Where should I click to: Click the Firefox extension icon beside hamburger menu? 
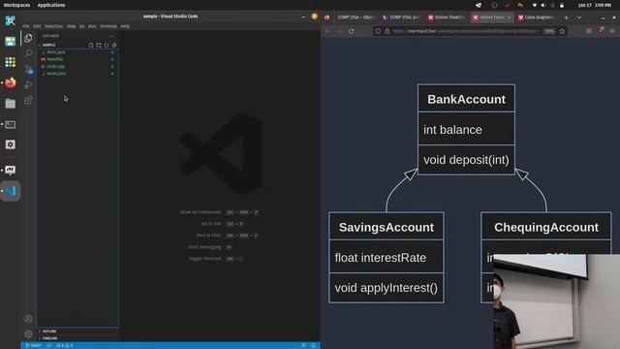(x=601, y=30)
